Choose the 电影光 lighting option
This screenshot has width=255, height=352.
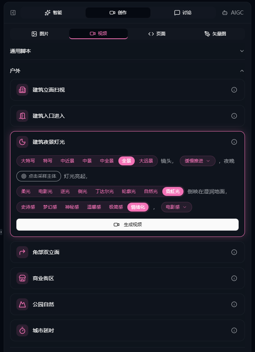tap(45, 191)
